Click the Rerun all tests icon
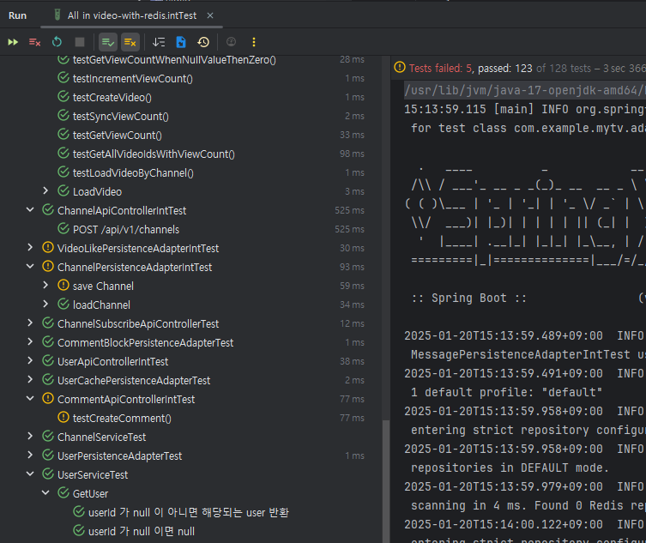646x543 pixels. (13, 42)
